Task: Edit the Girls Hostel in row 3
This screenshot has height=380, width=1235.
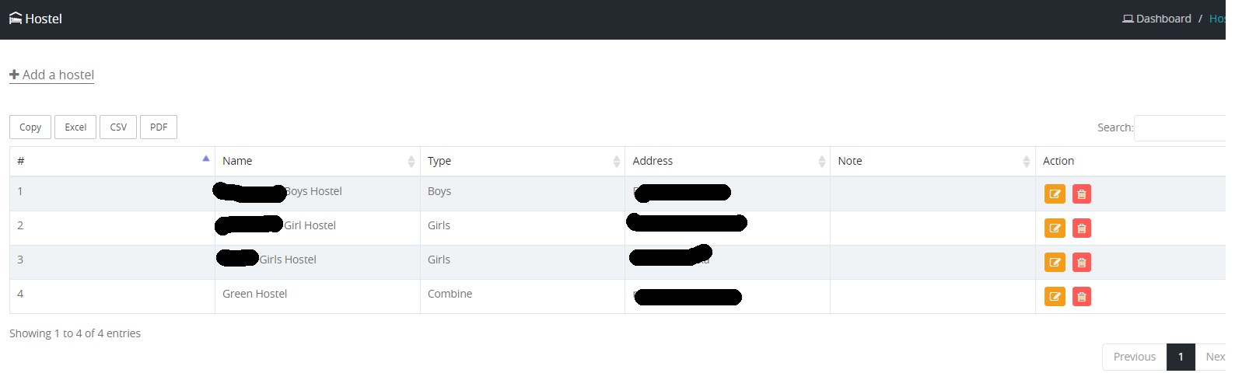Action: pyautogui.click(x=1055, y=263)
